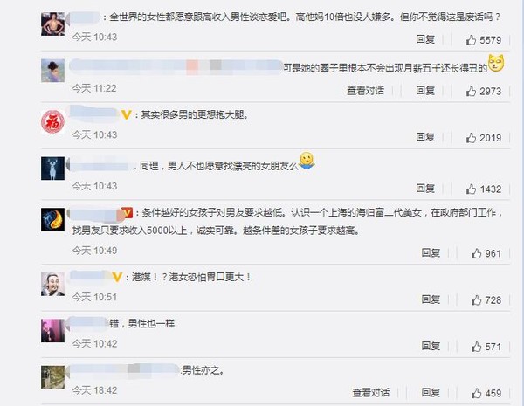The width and height of the screenshot is (524, 406).
Task: Click the thumbs-up beside 728
Action: click(x=476, y=299)
